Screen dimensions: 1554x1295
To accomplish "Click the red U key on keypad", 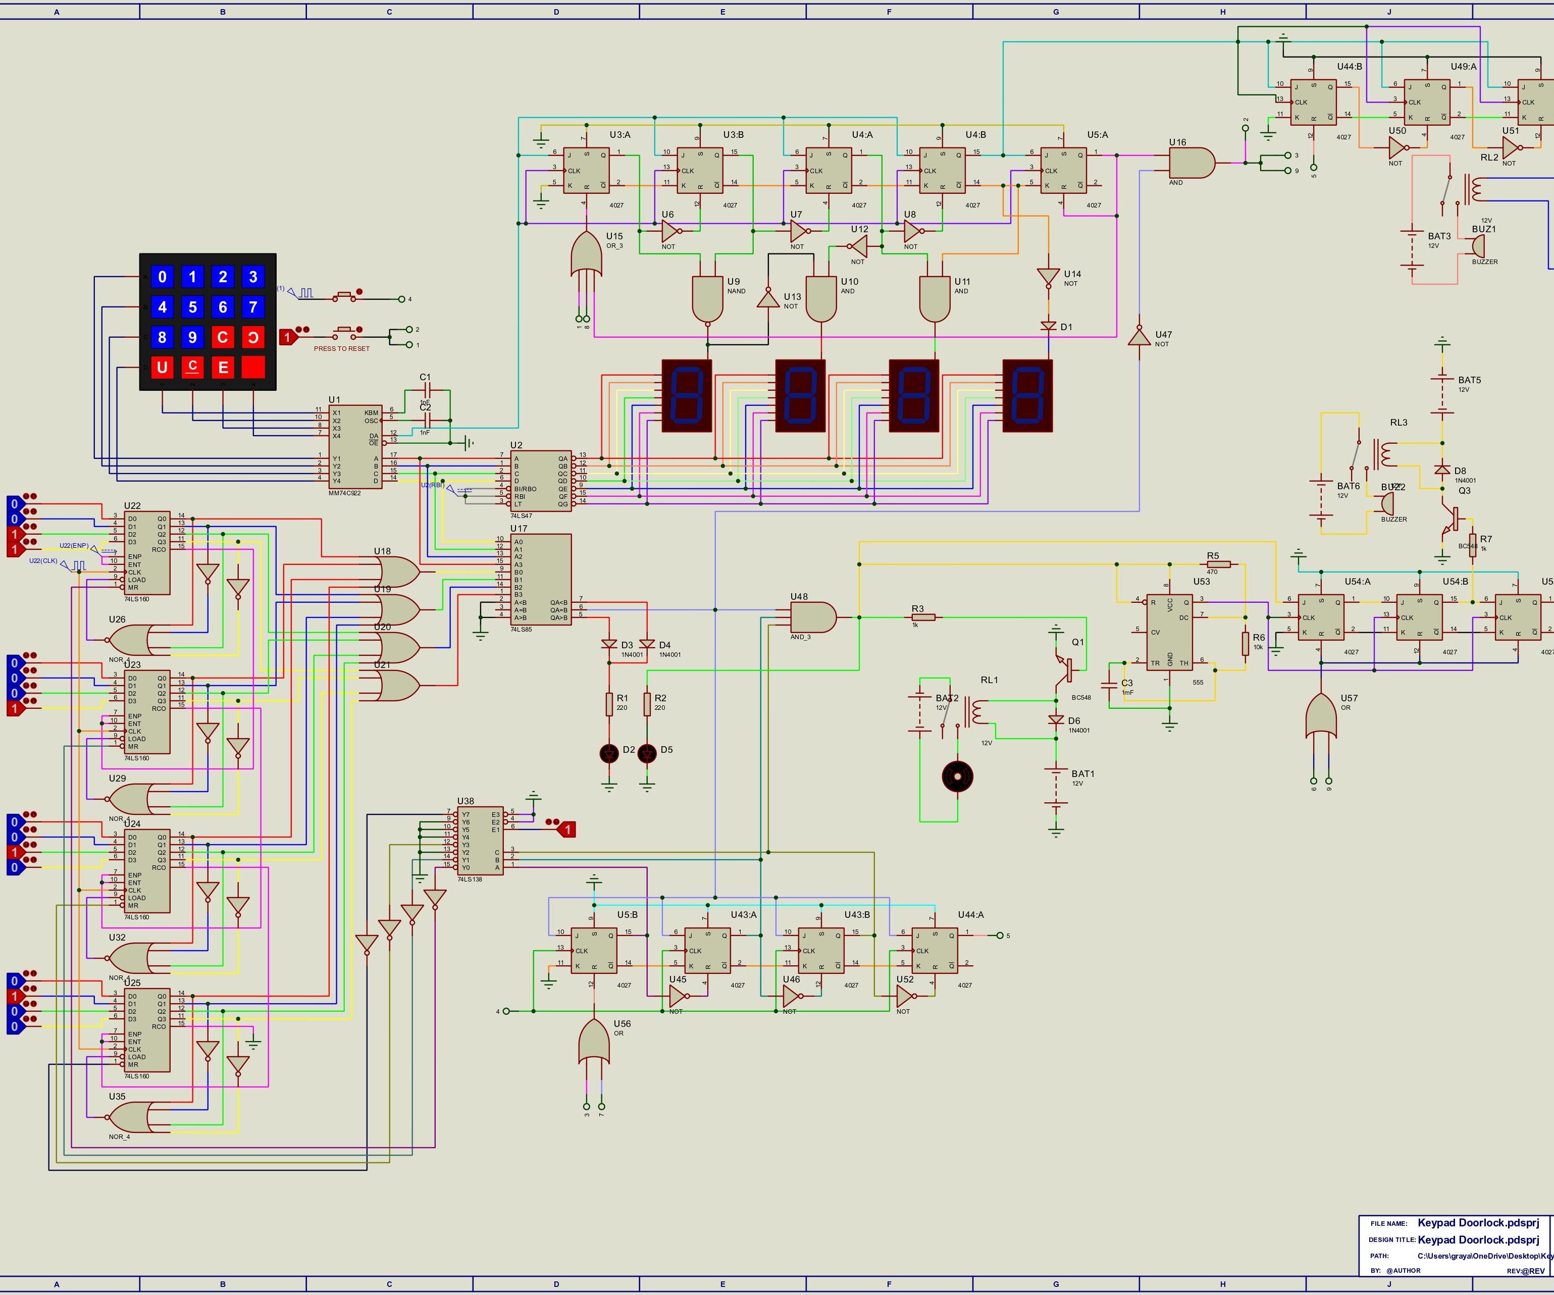I will (162, 368).
